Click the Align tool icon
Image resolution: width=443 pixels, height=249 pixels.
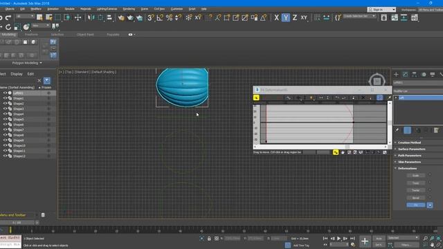[109, 17]
